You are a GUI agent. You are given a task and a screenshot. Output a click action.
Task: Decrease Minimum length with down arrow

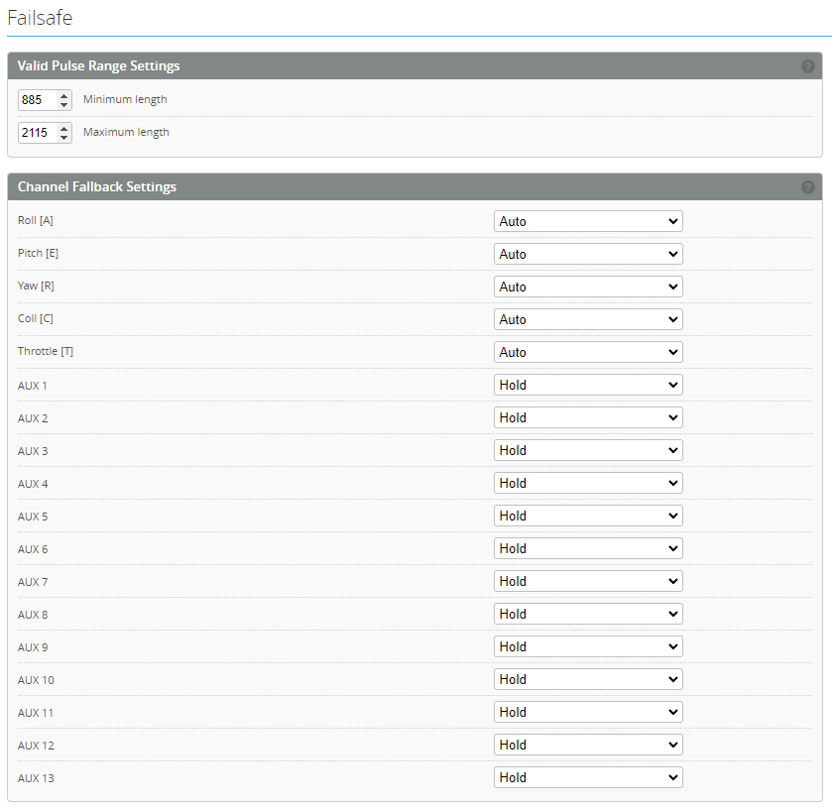pos(64,105)
